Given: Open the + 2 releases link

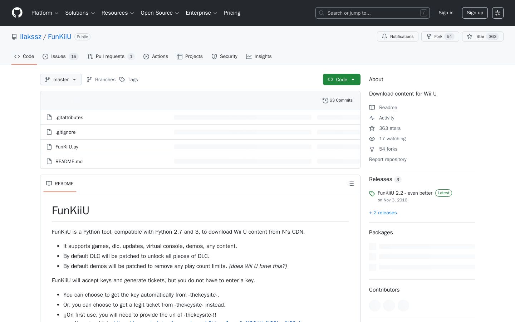Looking at the screenshot, I should coord(383,213).
